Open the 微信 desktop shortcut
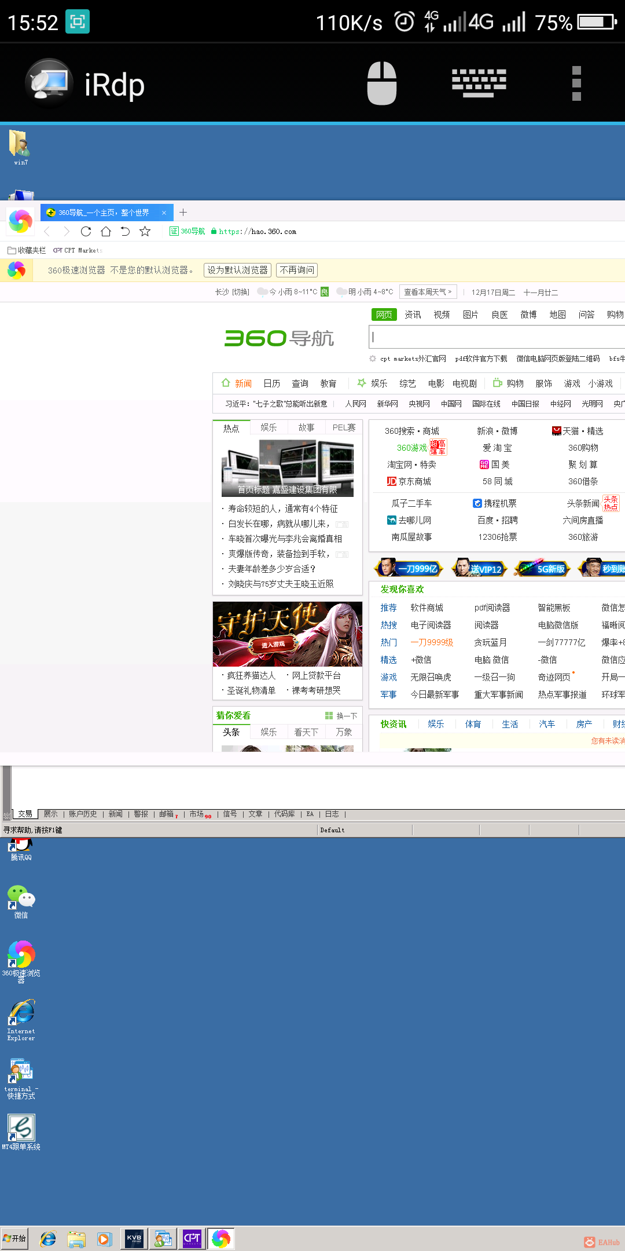The height and width of the screenshot is (1251, 625). (x=21, y=902)
